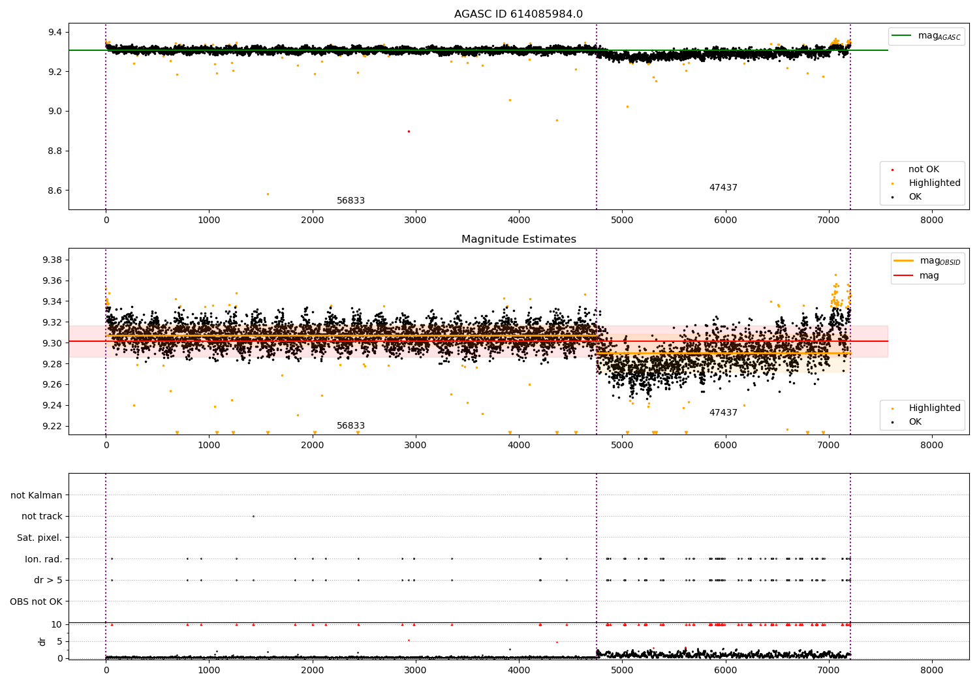This screenshot has width=979, height=685.
Task: Click the 'OK' legend label in top plot
Action: [915, 197]
